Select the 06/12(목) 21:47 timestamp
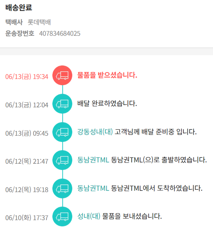This screenshot has height=239, width=213. 27,161
